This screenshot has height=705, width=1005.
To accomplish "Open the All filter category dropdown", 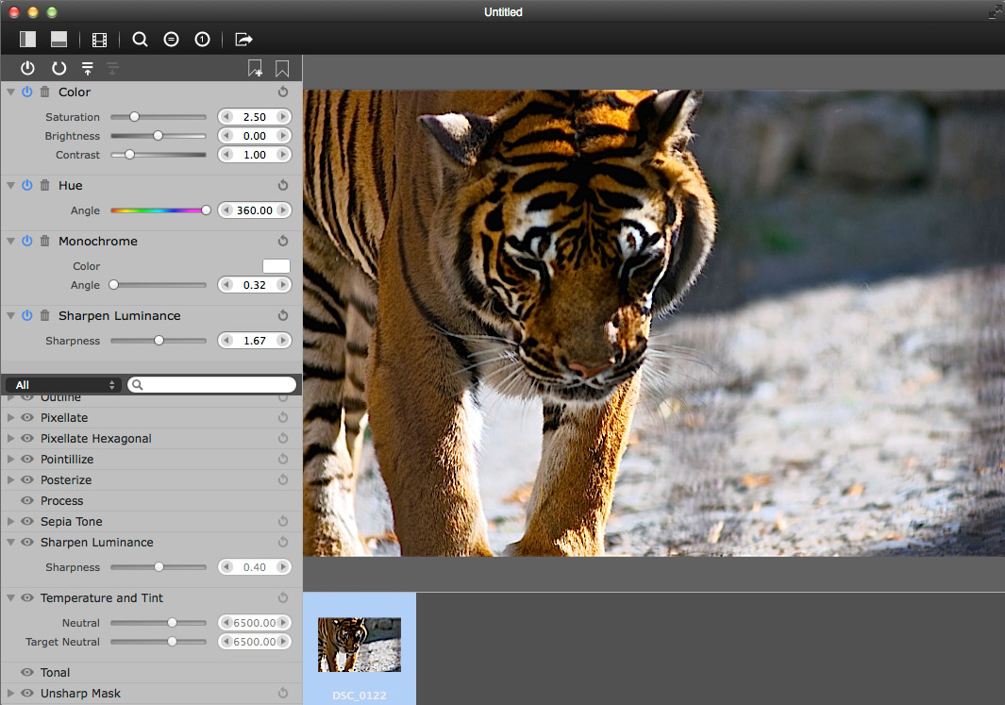I will tap(62, 385).
